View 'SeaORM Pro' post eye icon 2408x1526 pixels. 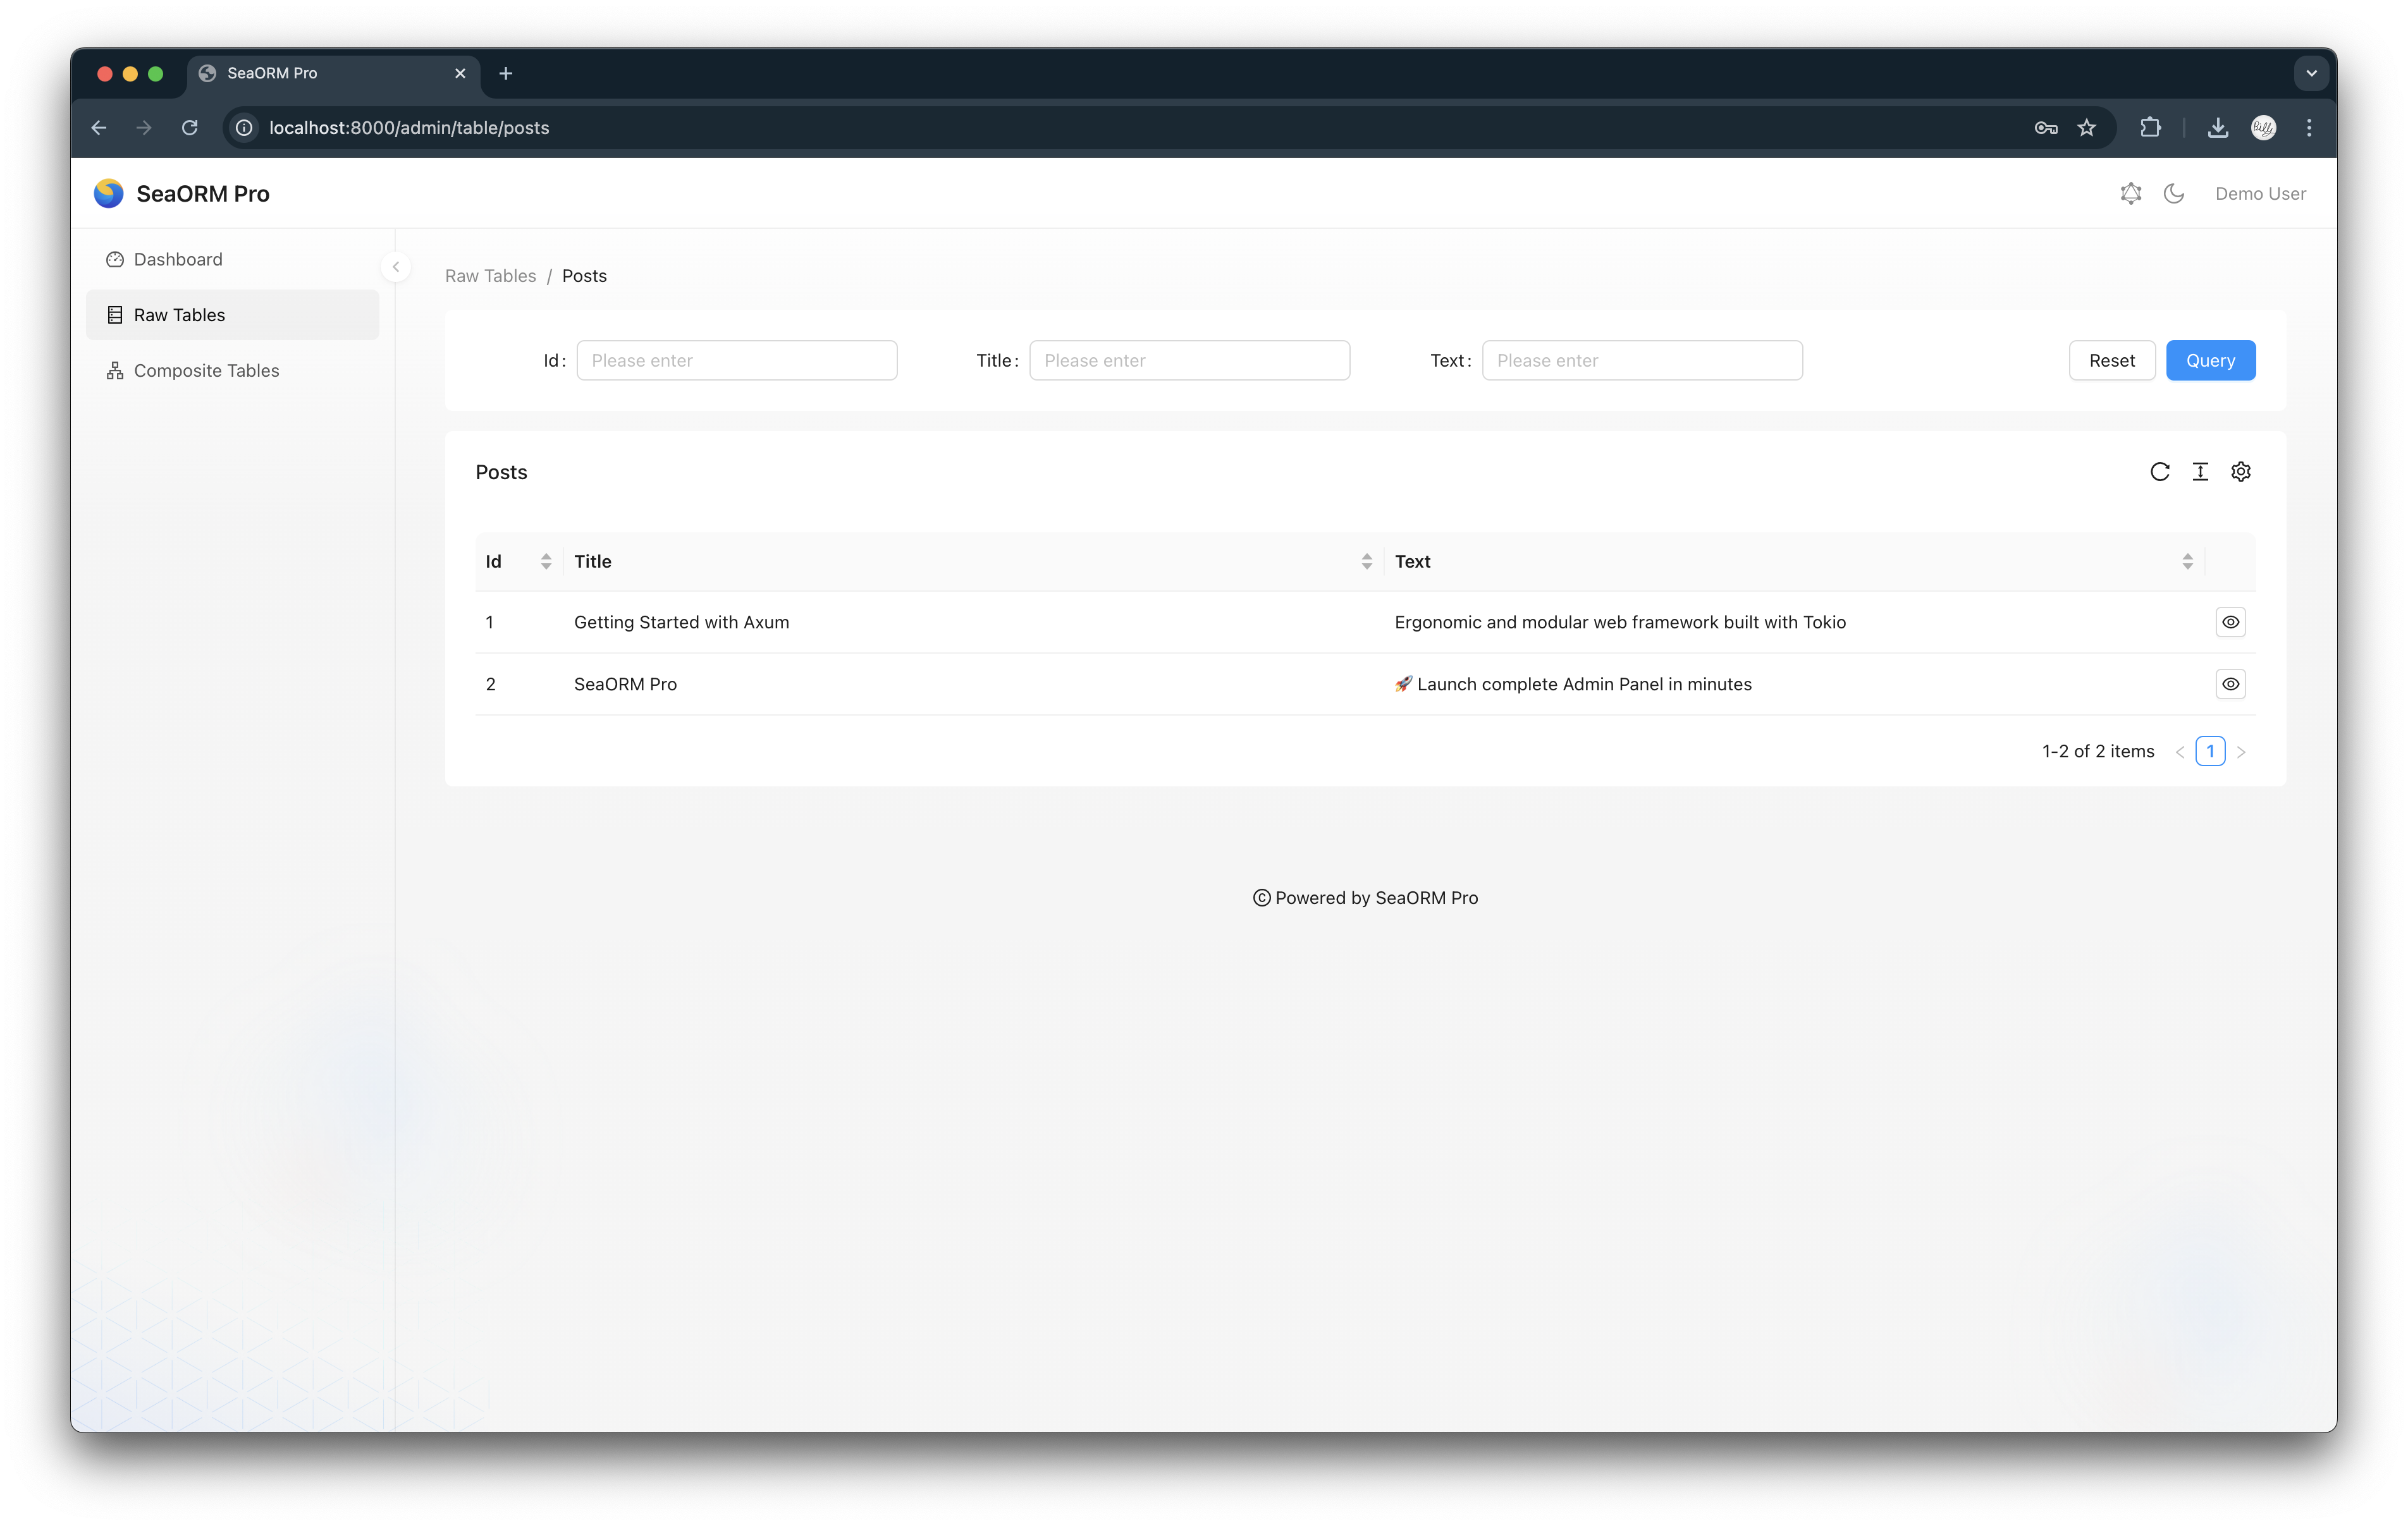point(2230,684)
